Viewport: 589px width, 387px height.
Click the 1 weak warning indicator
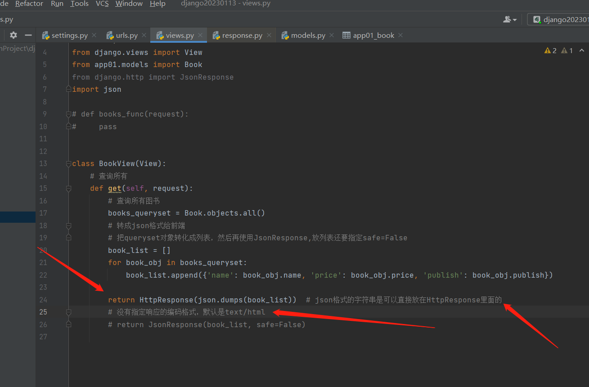(567, 50)
